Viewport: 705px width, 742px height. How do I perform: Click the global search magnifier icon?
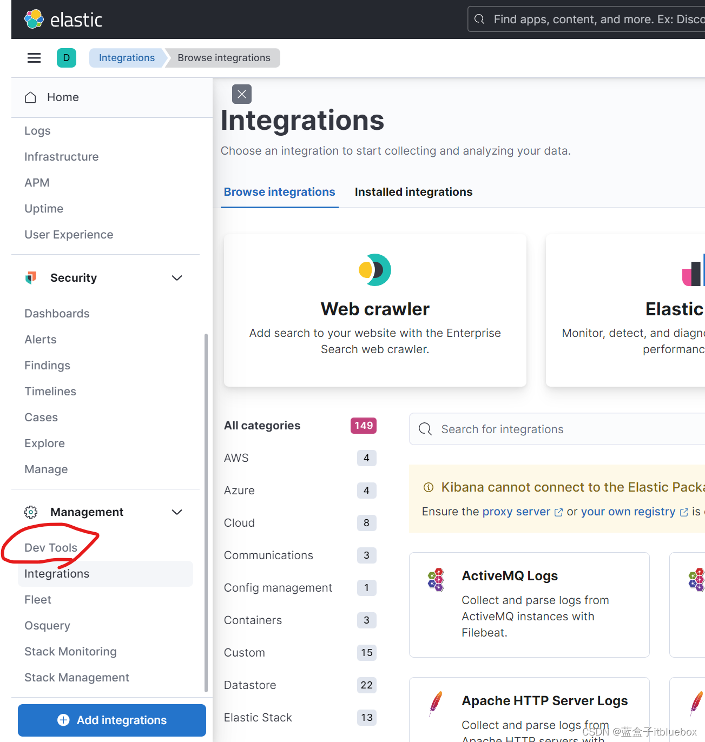[479, 19]
